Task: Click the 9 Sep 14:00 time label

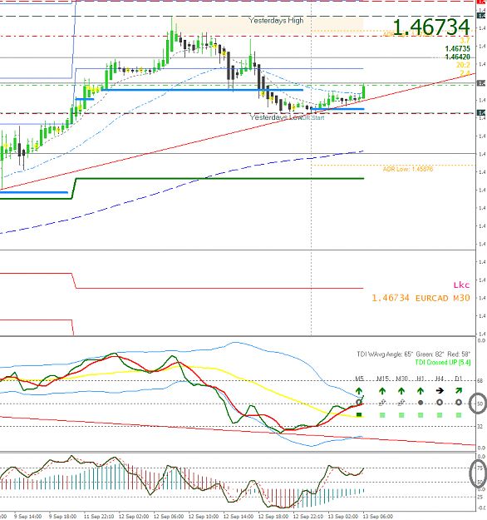Action: coord(27,517)
